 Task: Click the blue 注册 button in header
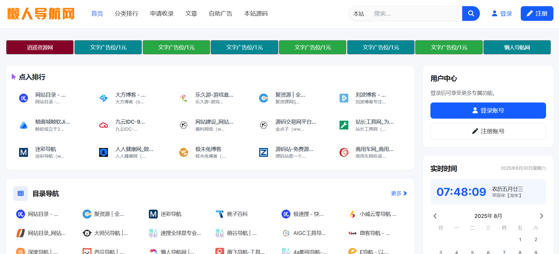point(537,14)
